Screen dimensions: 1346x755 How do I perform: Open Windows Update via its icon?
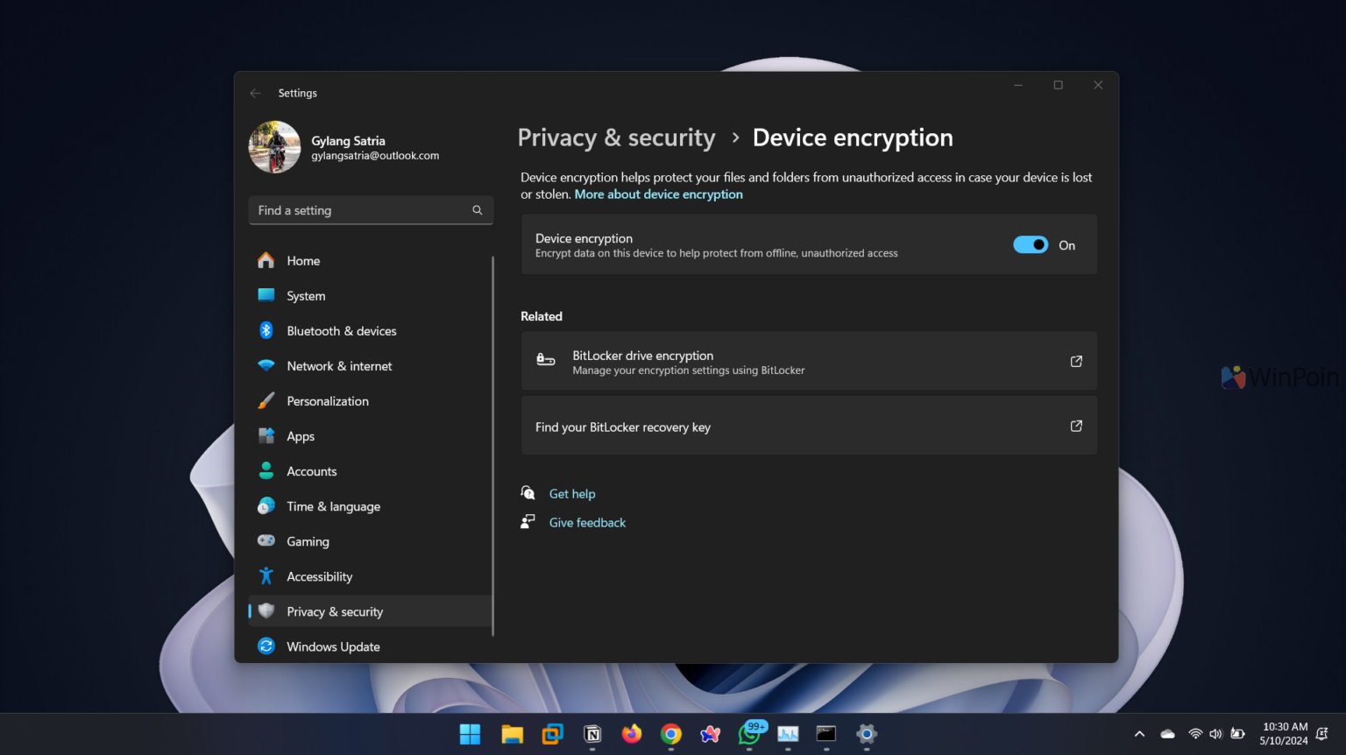click(266, 646)
